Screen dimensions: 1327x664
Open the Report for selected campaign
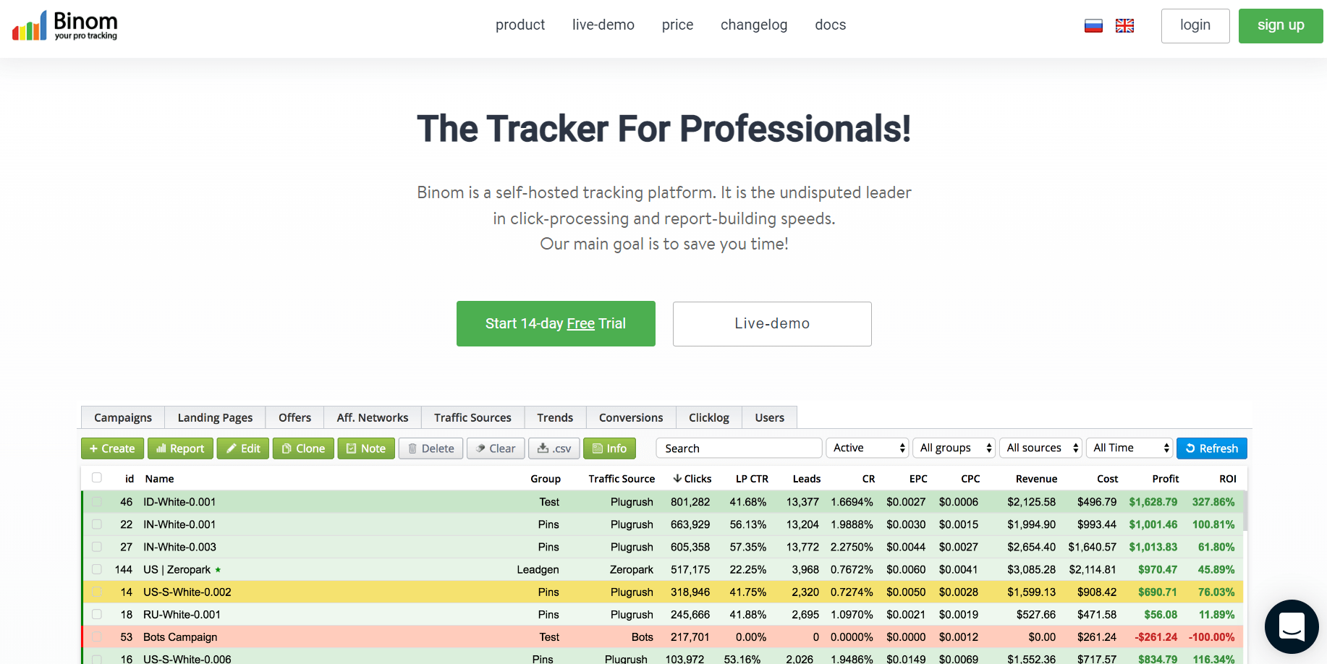coord(180,448)
